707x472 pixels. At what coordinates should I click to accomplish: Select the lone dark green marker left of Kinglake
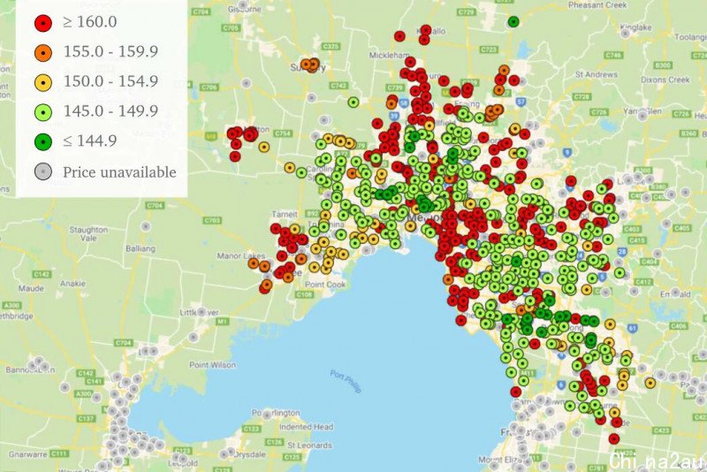(513, 21)
